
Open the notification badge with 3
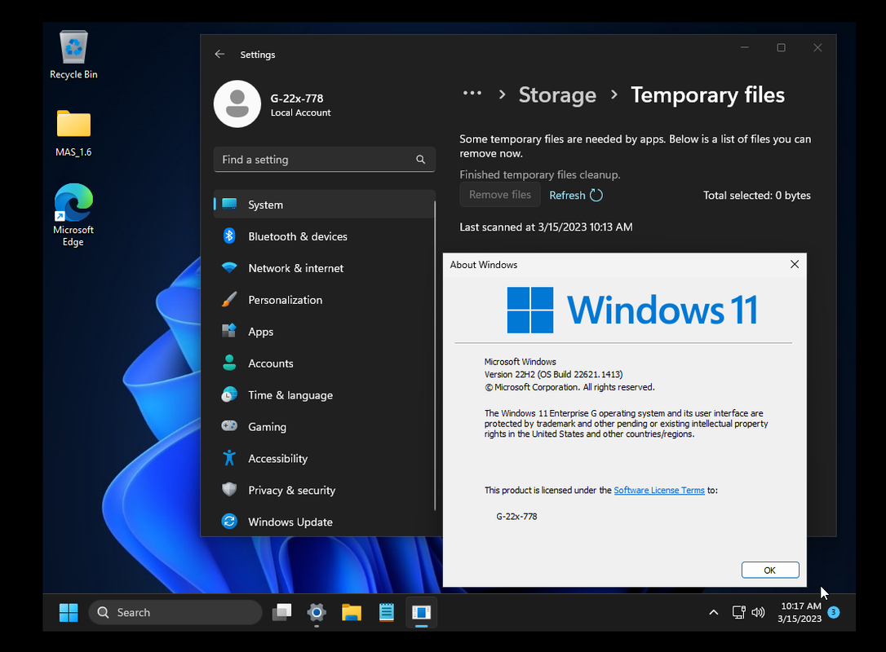click(834, 612)
